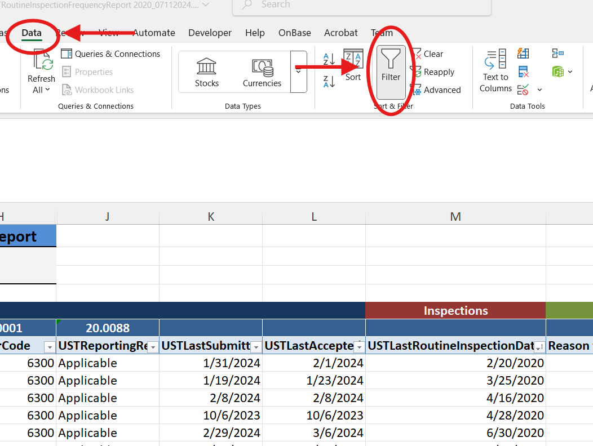Image resolution: width=593 pixels, height=446 pixels.
Task: Open USTLastRoutineInspectionDate filter dropdown
Action: [539, 347]
